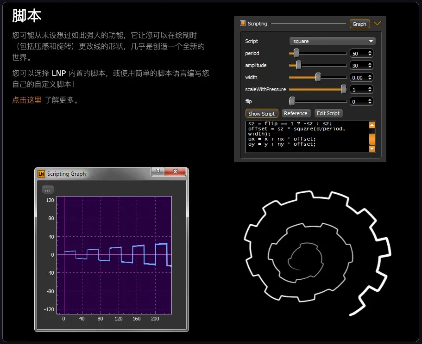Click the 脚本 heading

pyautogui.click(x=27, y=15)
